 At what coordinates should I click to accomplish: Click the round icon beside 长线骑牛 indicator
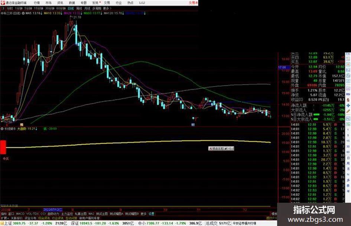point(2,129)
